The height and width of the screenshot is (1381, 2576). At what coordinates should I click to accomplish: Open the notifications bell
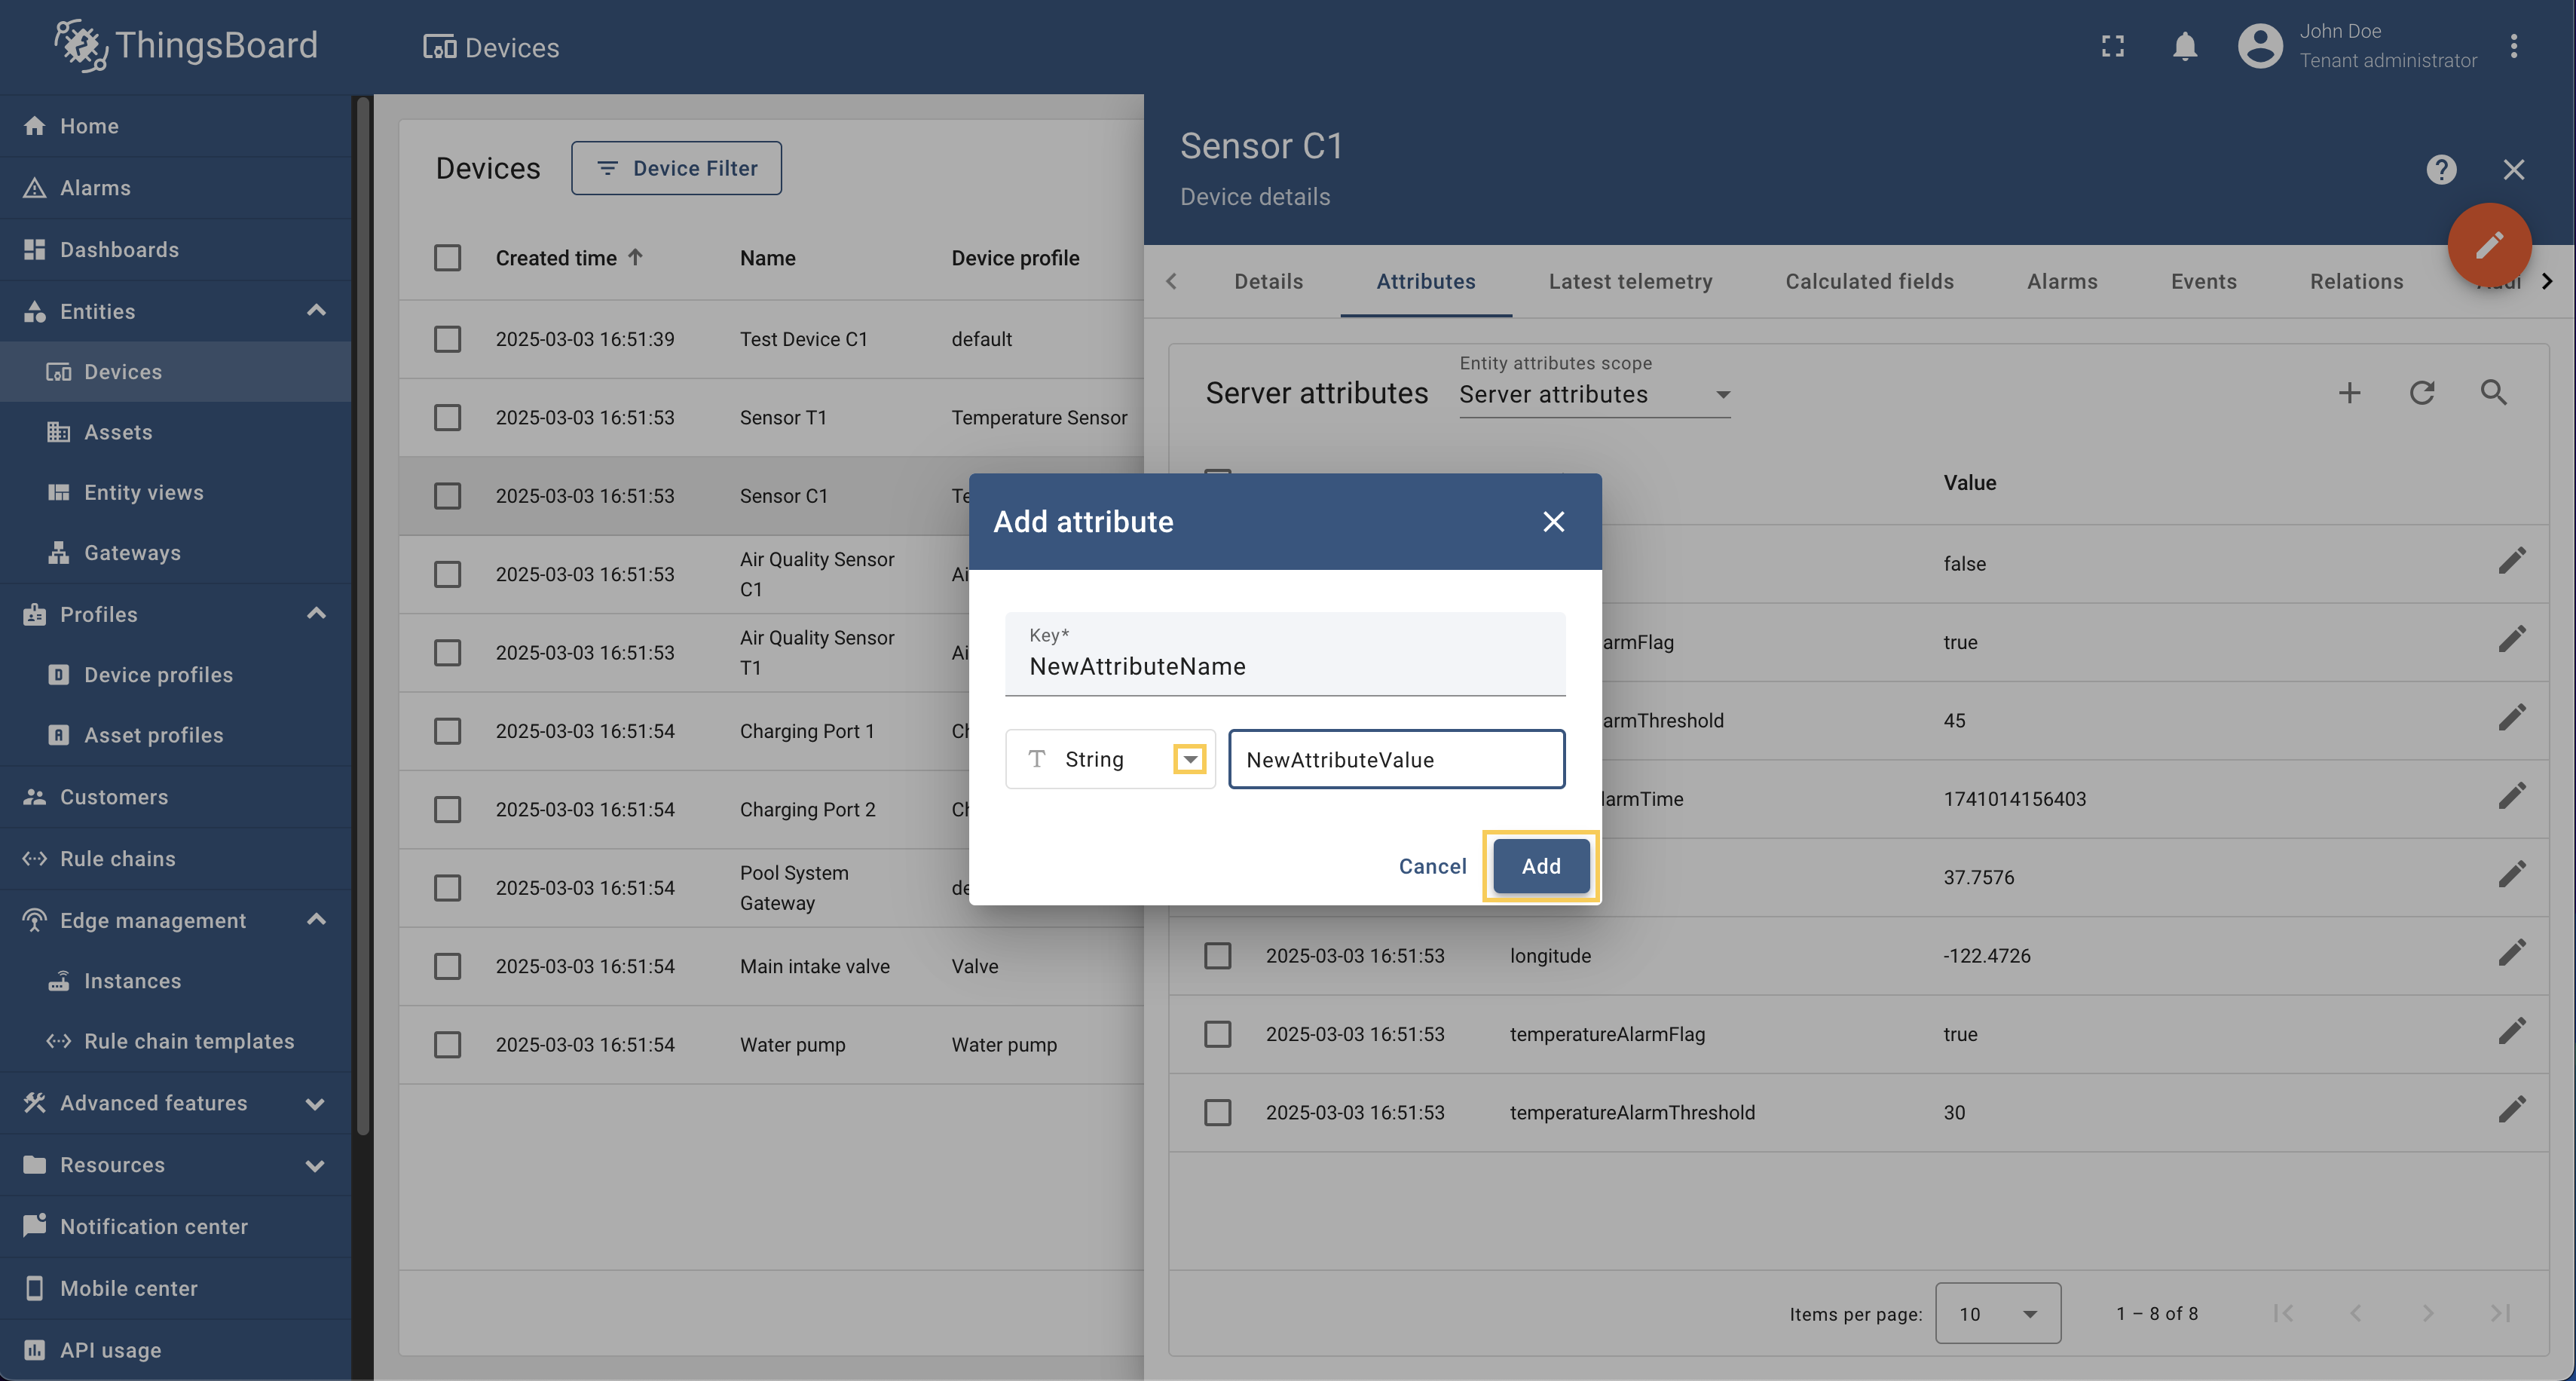2185,46
